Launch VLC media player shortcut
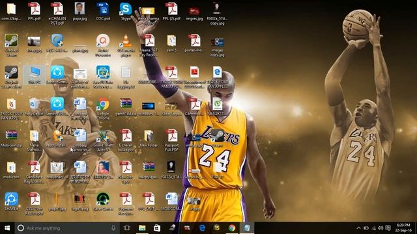417x234 pixels. tap(126, 45)
